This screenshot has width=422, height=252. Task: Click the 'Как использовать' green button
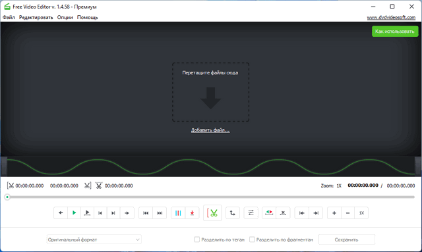click(x=395, y=32)
